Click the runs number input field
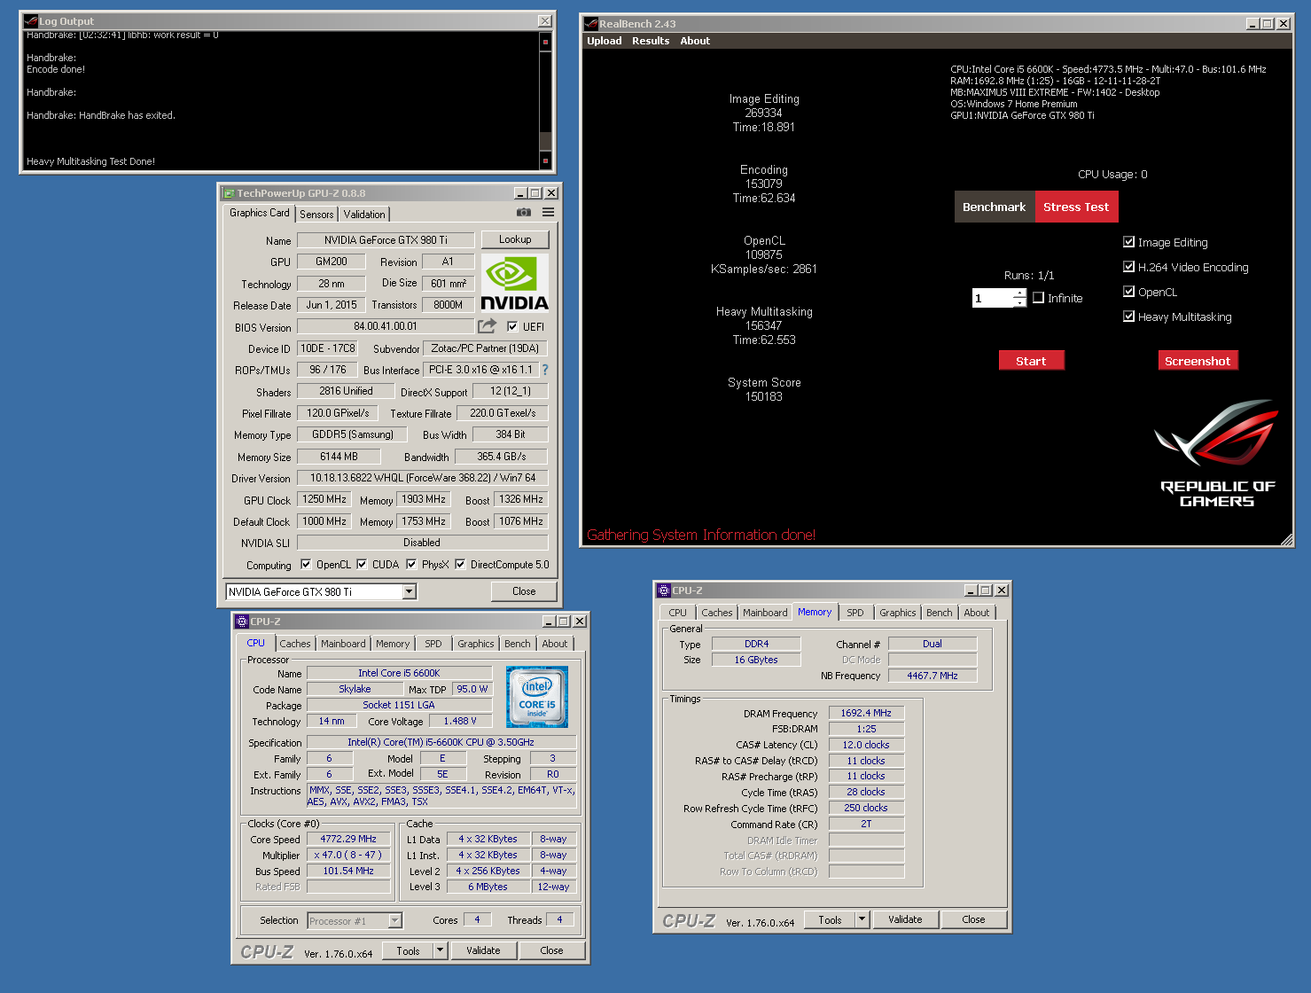The height and width of the screenshot is (993, 1311). 993,298
